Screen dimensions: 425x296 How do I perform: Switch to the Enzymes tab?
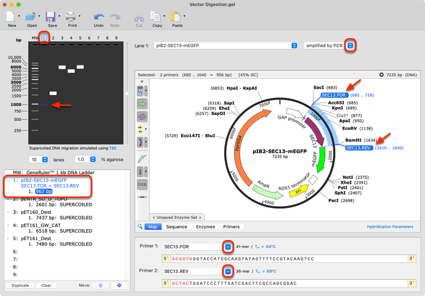(x=205, y=227)
